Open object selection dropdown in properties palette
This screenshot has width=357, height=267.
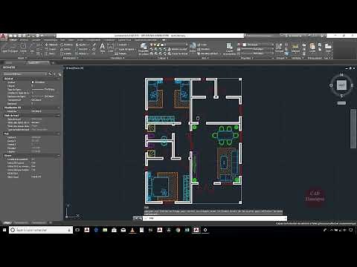25,74
